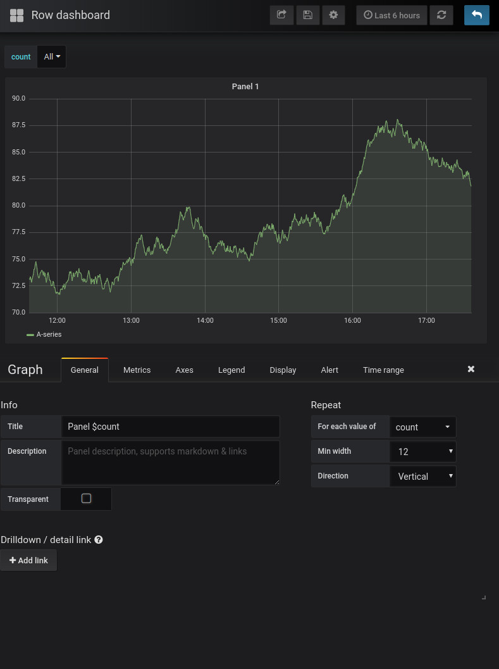Image resolution: width=499 pixels, height=669 pixels.
Task: Click the Add link button
Action: coord(28,560)
